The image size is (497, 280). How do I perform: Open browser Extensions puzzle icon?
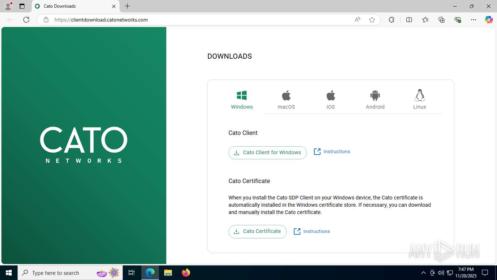[x=391, y=20]
